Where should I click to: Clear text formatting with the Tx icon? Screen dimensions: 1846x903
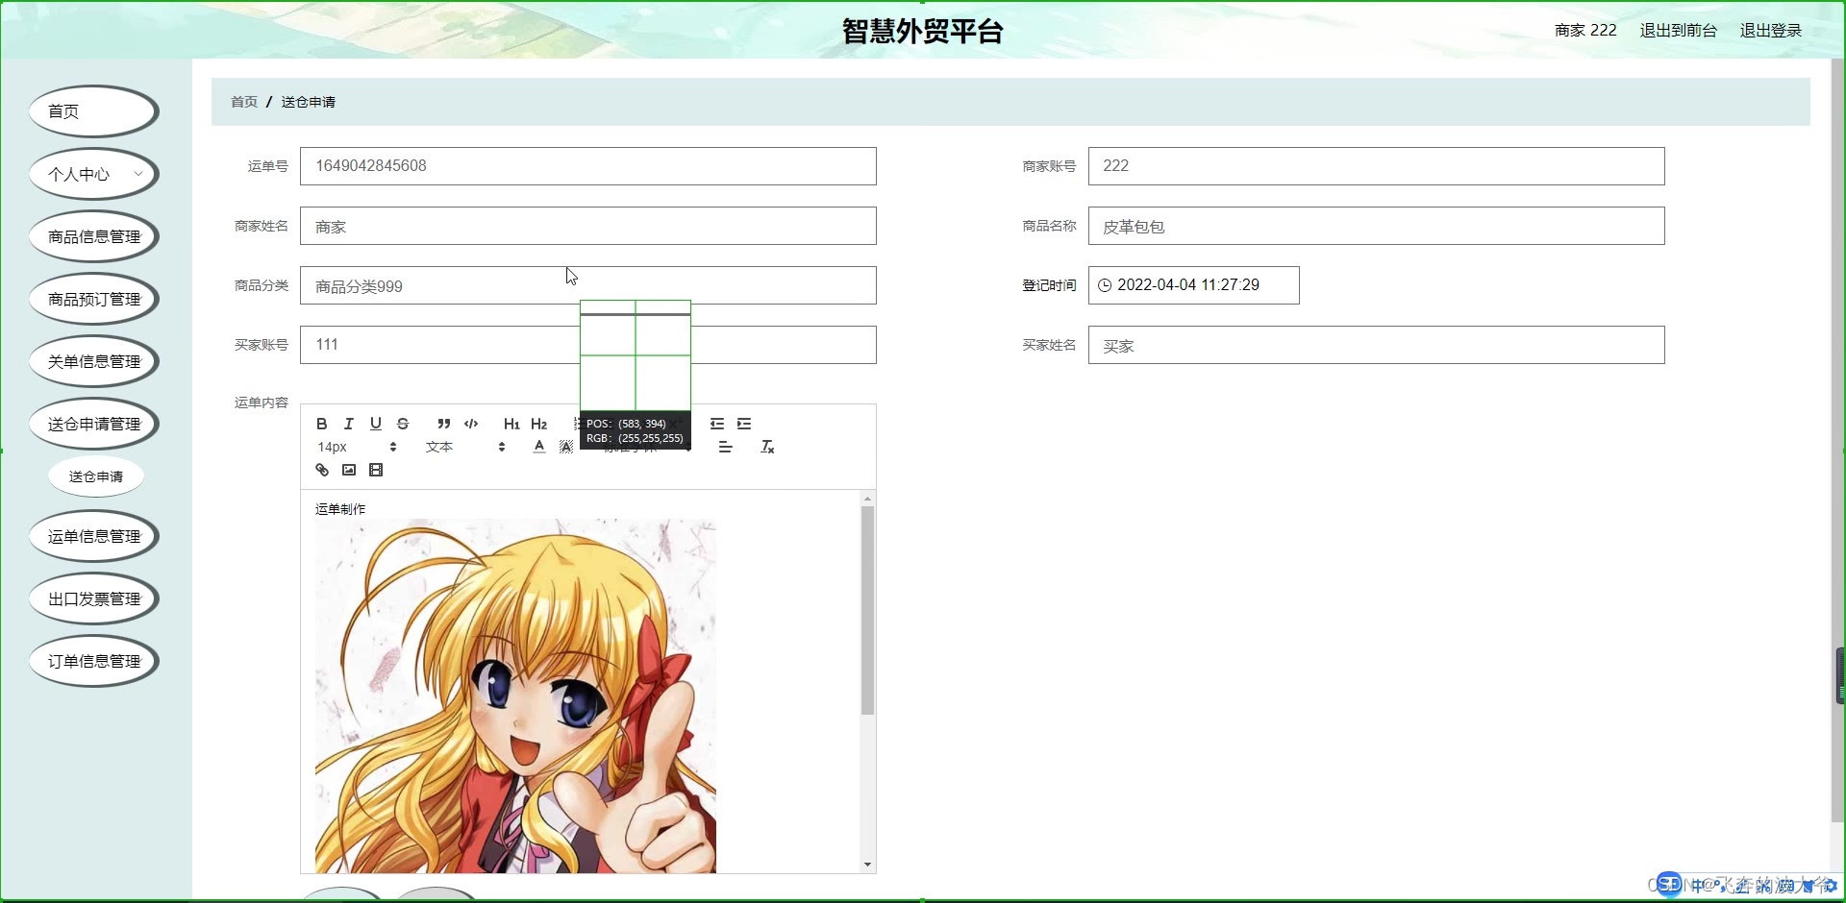tap(767, 447)
